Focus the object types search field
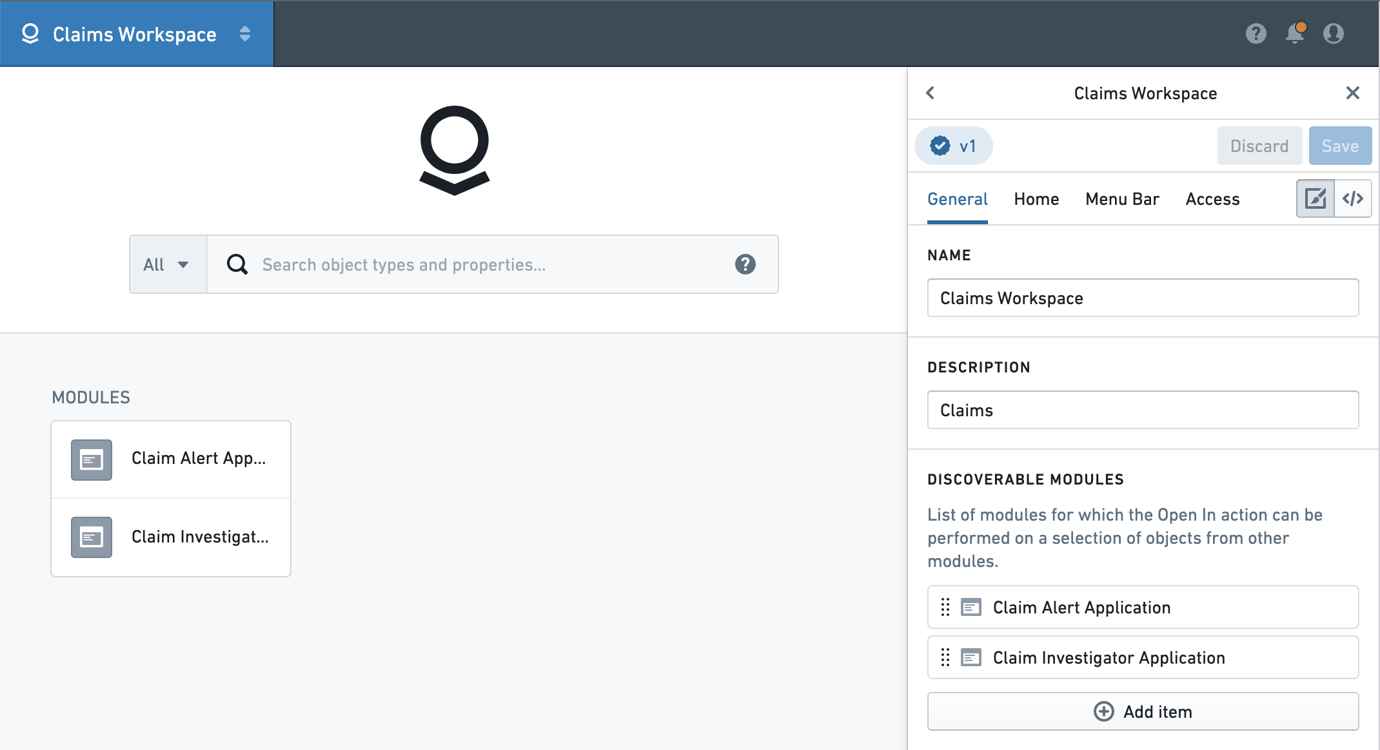 493,264
